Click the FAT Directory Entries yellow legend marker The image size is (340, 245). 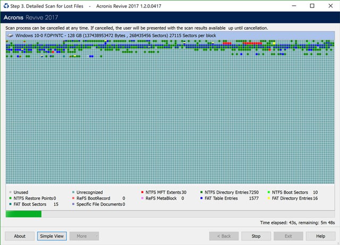tap(269, 198)
